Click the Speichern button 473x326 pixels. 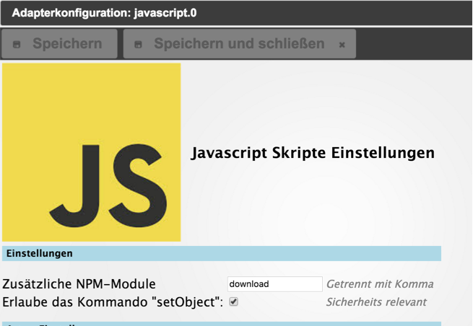point(59,44)
